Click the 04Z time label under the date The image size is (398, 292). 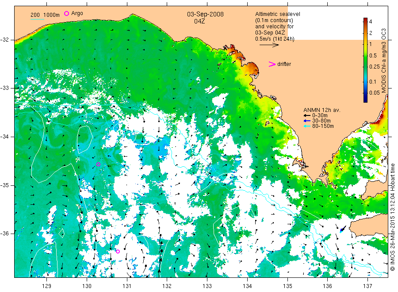click(x=199, y=22)
